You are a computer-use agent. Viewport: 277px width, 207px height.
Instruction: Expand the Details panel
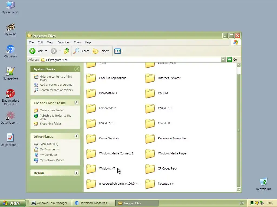(76, 173)
